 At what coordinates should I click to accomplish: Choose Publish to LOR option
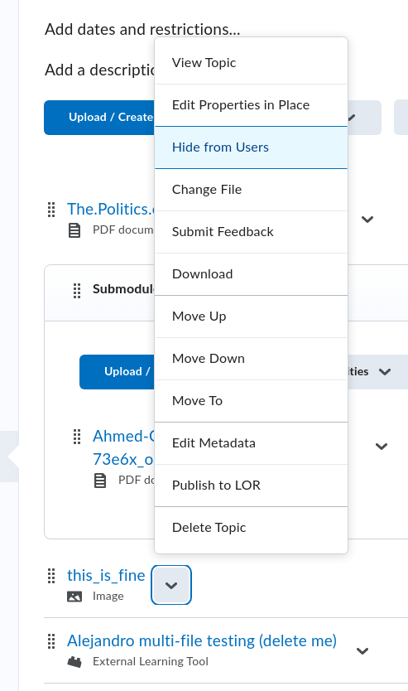pos(252,486)
